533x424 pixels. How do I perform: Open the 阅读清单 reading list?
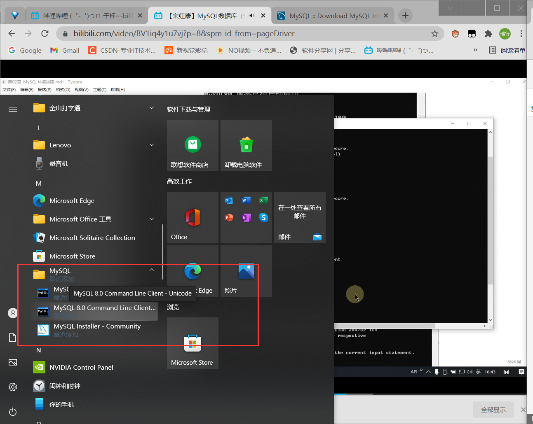[x=507, y=50]
